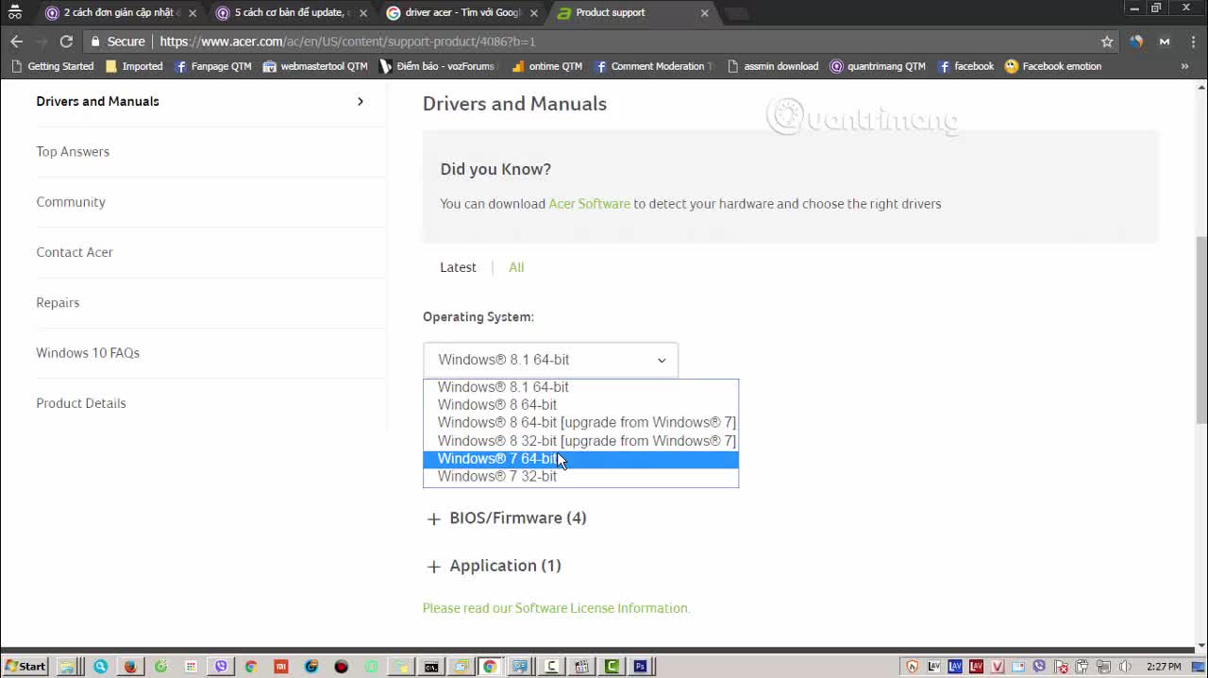
Task: Open Repairs in the sidebar
Action: click(58, 302)
